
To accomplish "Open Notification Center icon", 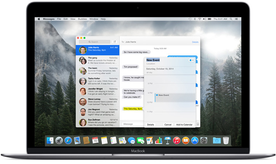I will point(236,19).
